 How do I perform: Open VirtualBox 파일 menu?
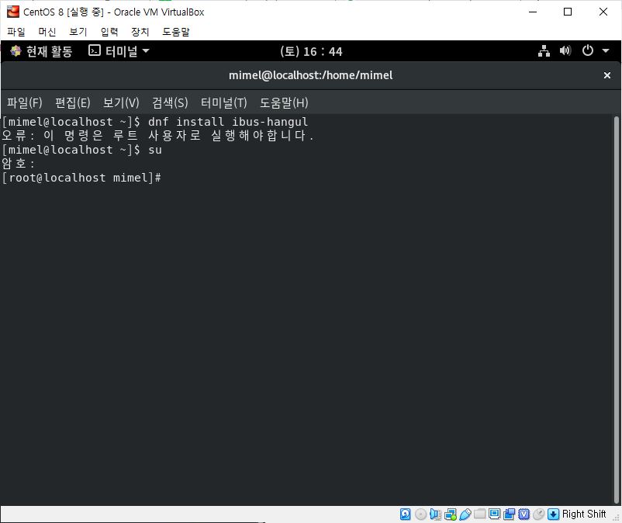[x=16, y=32]
